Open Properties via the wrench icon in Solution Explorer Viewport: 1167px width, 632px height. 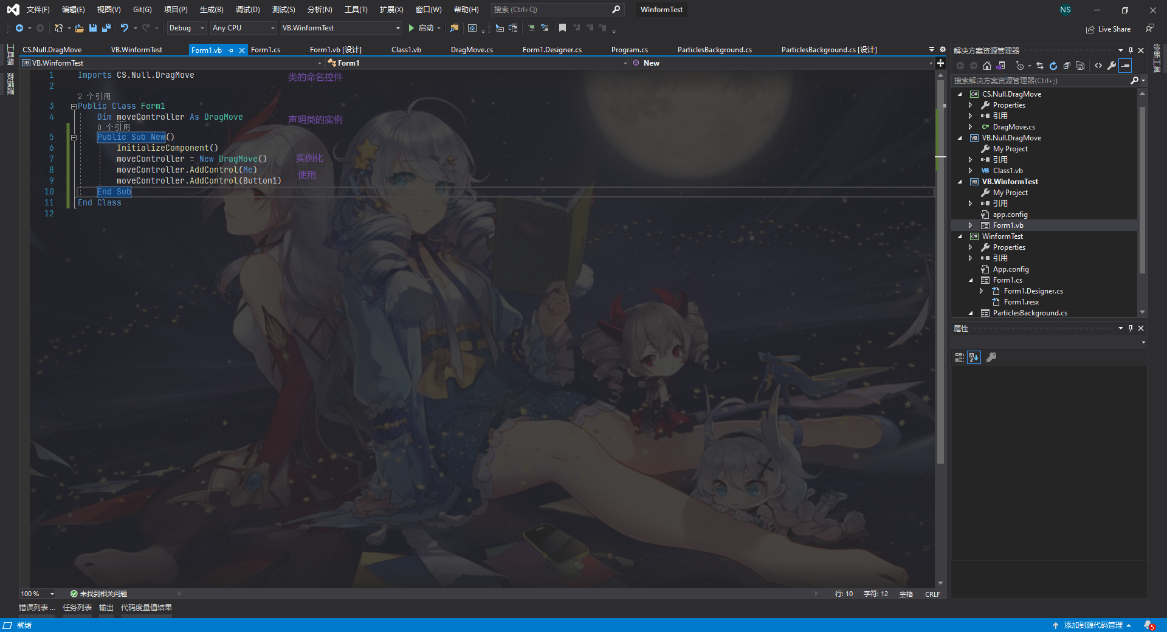(1112, 66)
